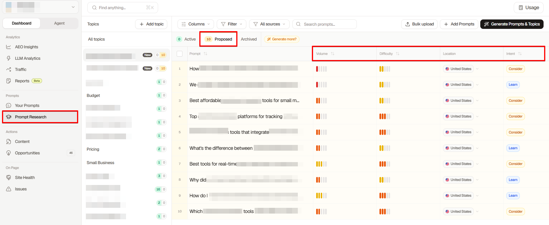Sort by Volume using its arrows icon
Screen dimensions: 549x225
click(332, 54)
